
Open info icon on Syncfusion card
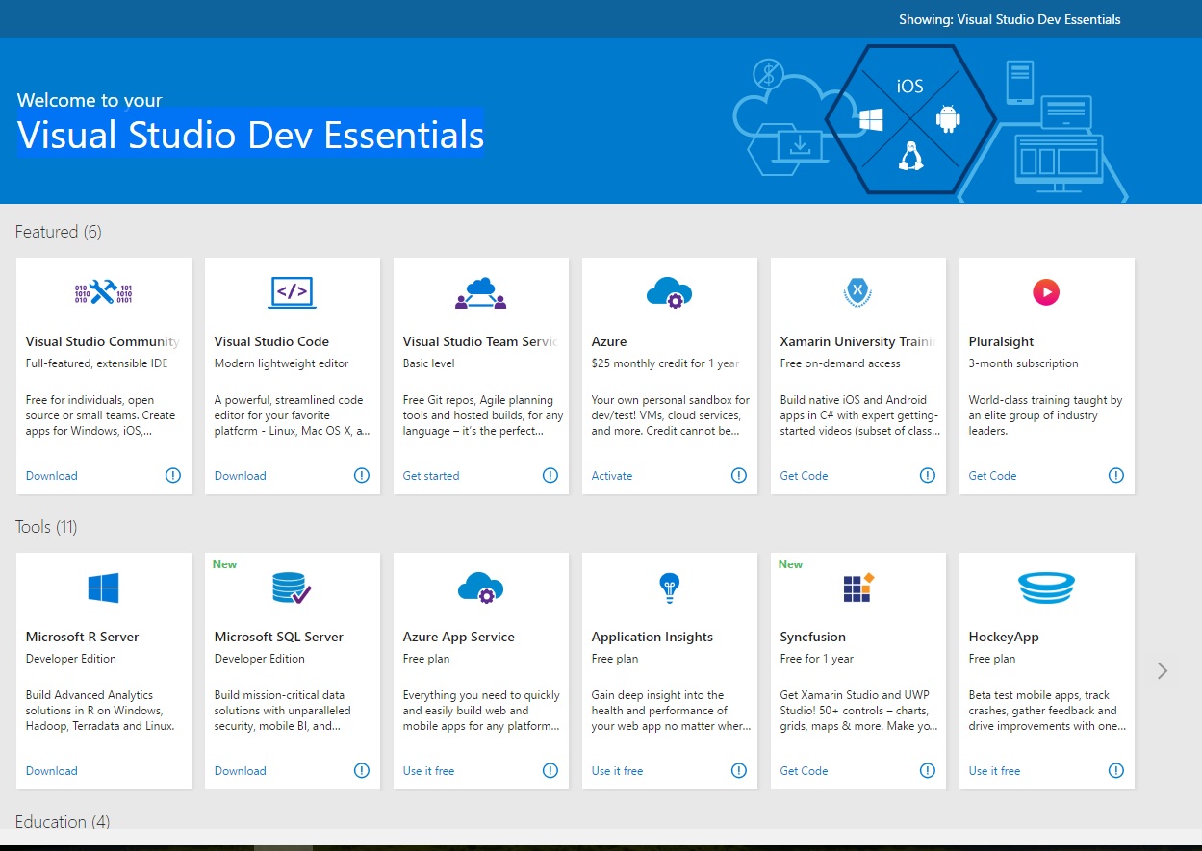tap(928, 770)
